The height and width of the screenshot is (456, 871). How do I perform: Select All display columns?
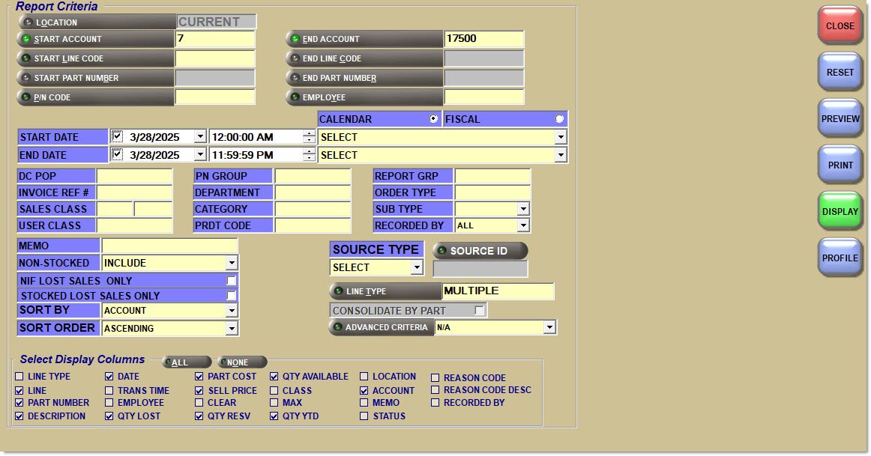179,362
